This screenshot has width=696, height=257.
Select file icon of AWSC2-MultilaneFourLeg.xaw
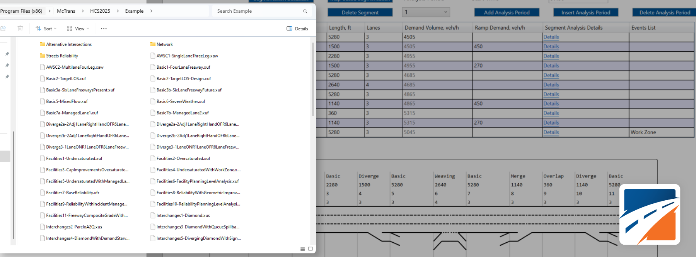[x=43, y=67]
